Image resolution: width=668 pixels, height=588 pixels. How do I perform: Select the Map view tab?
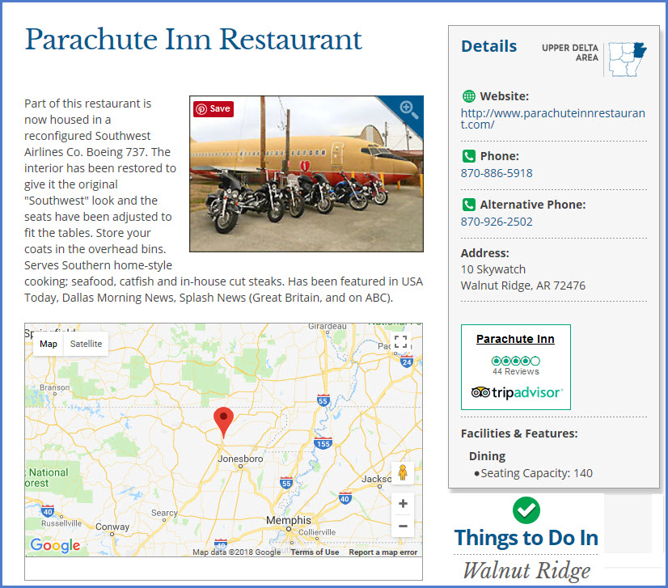49,344
